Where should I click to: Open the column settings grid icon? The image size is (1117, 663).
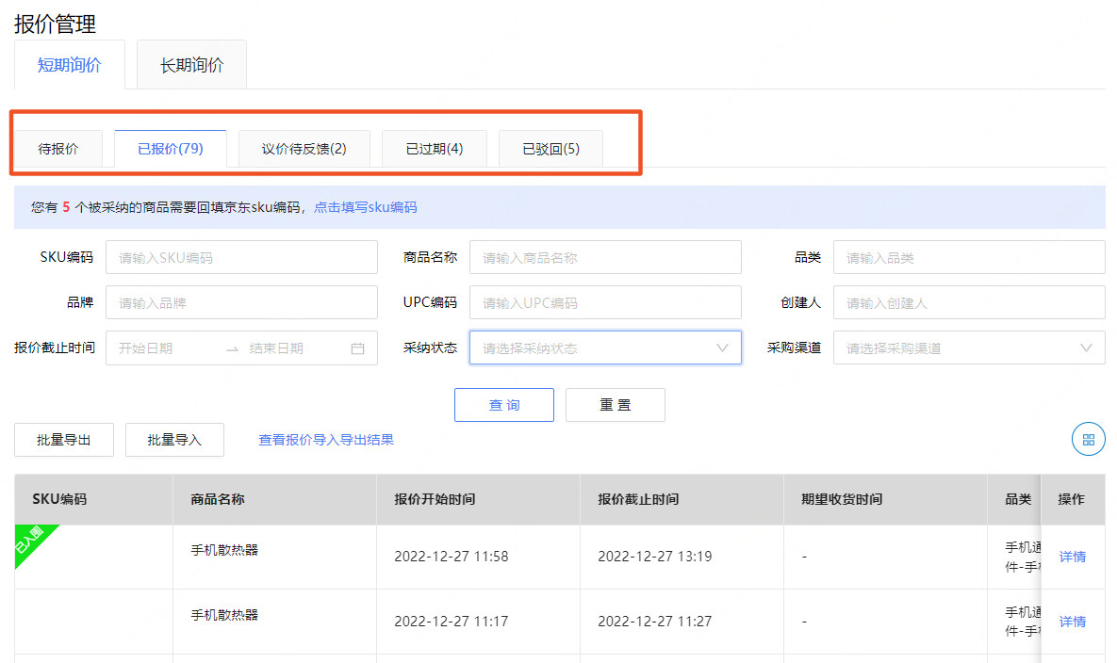click(1088, 439)
